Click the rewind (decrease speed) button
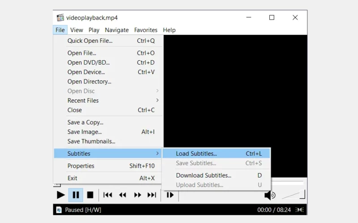Image resolution: width=358 pixels, height=223 pixels. pyautogui.click(x=123, y=195)
